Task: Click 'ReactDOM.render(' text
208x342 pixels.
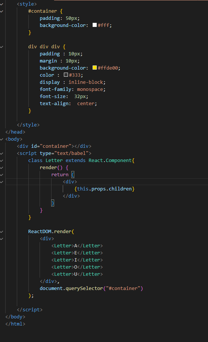Action: [x=51, y=231]
